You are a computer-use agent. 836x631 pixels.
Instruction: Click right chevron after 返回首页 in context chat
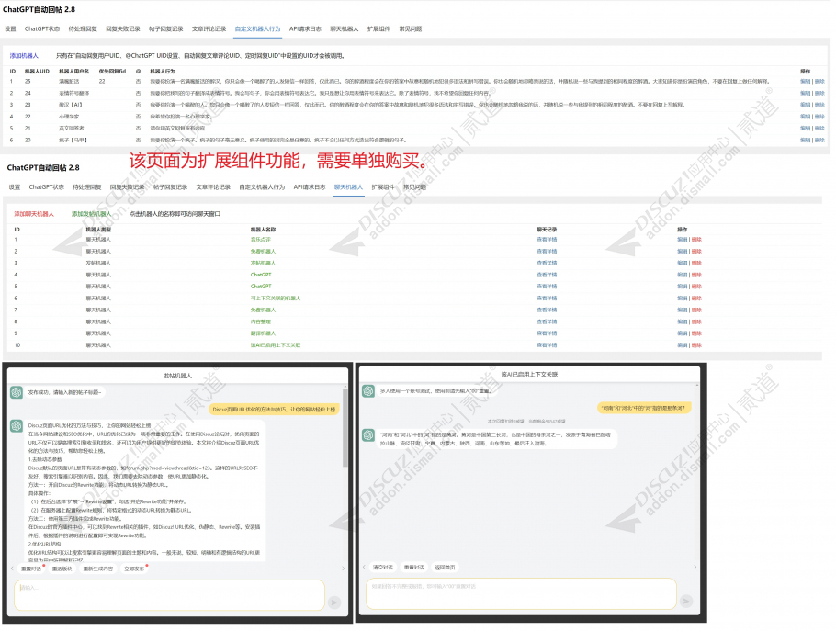tap(695, 567)
